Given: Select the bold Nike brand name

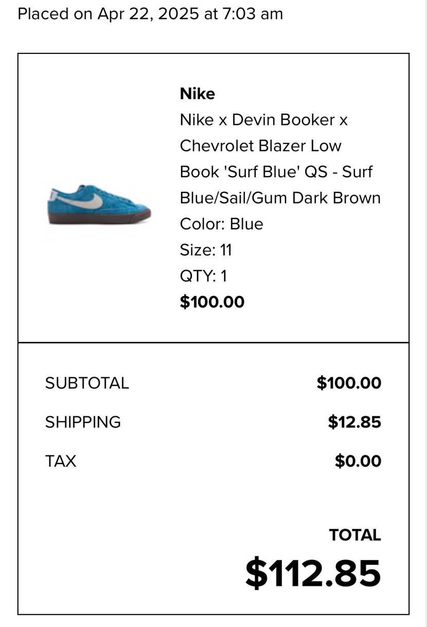Looking at the screenshot, I should [x=197, y=94].
